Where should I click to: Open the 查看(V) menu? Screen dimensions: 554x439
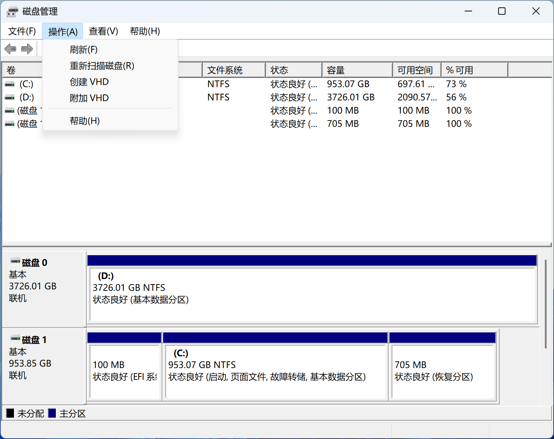point(103,31)
